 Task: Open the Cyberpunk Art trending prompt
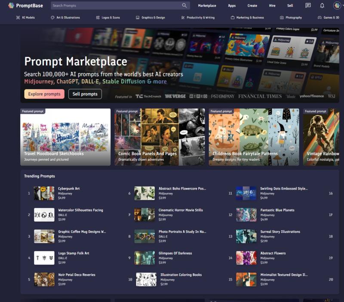(x=69, y=189)
